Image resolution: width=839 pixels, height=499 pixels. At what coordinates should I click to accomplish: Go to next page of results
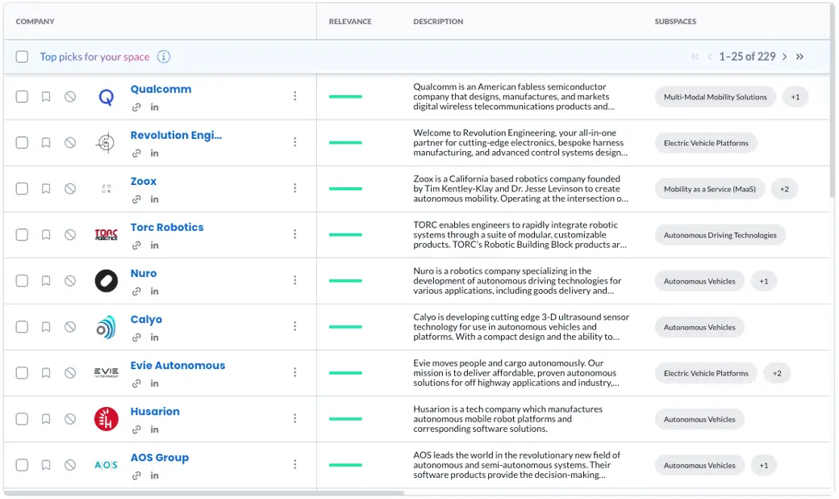point(784,57)
